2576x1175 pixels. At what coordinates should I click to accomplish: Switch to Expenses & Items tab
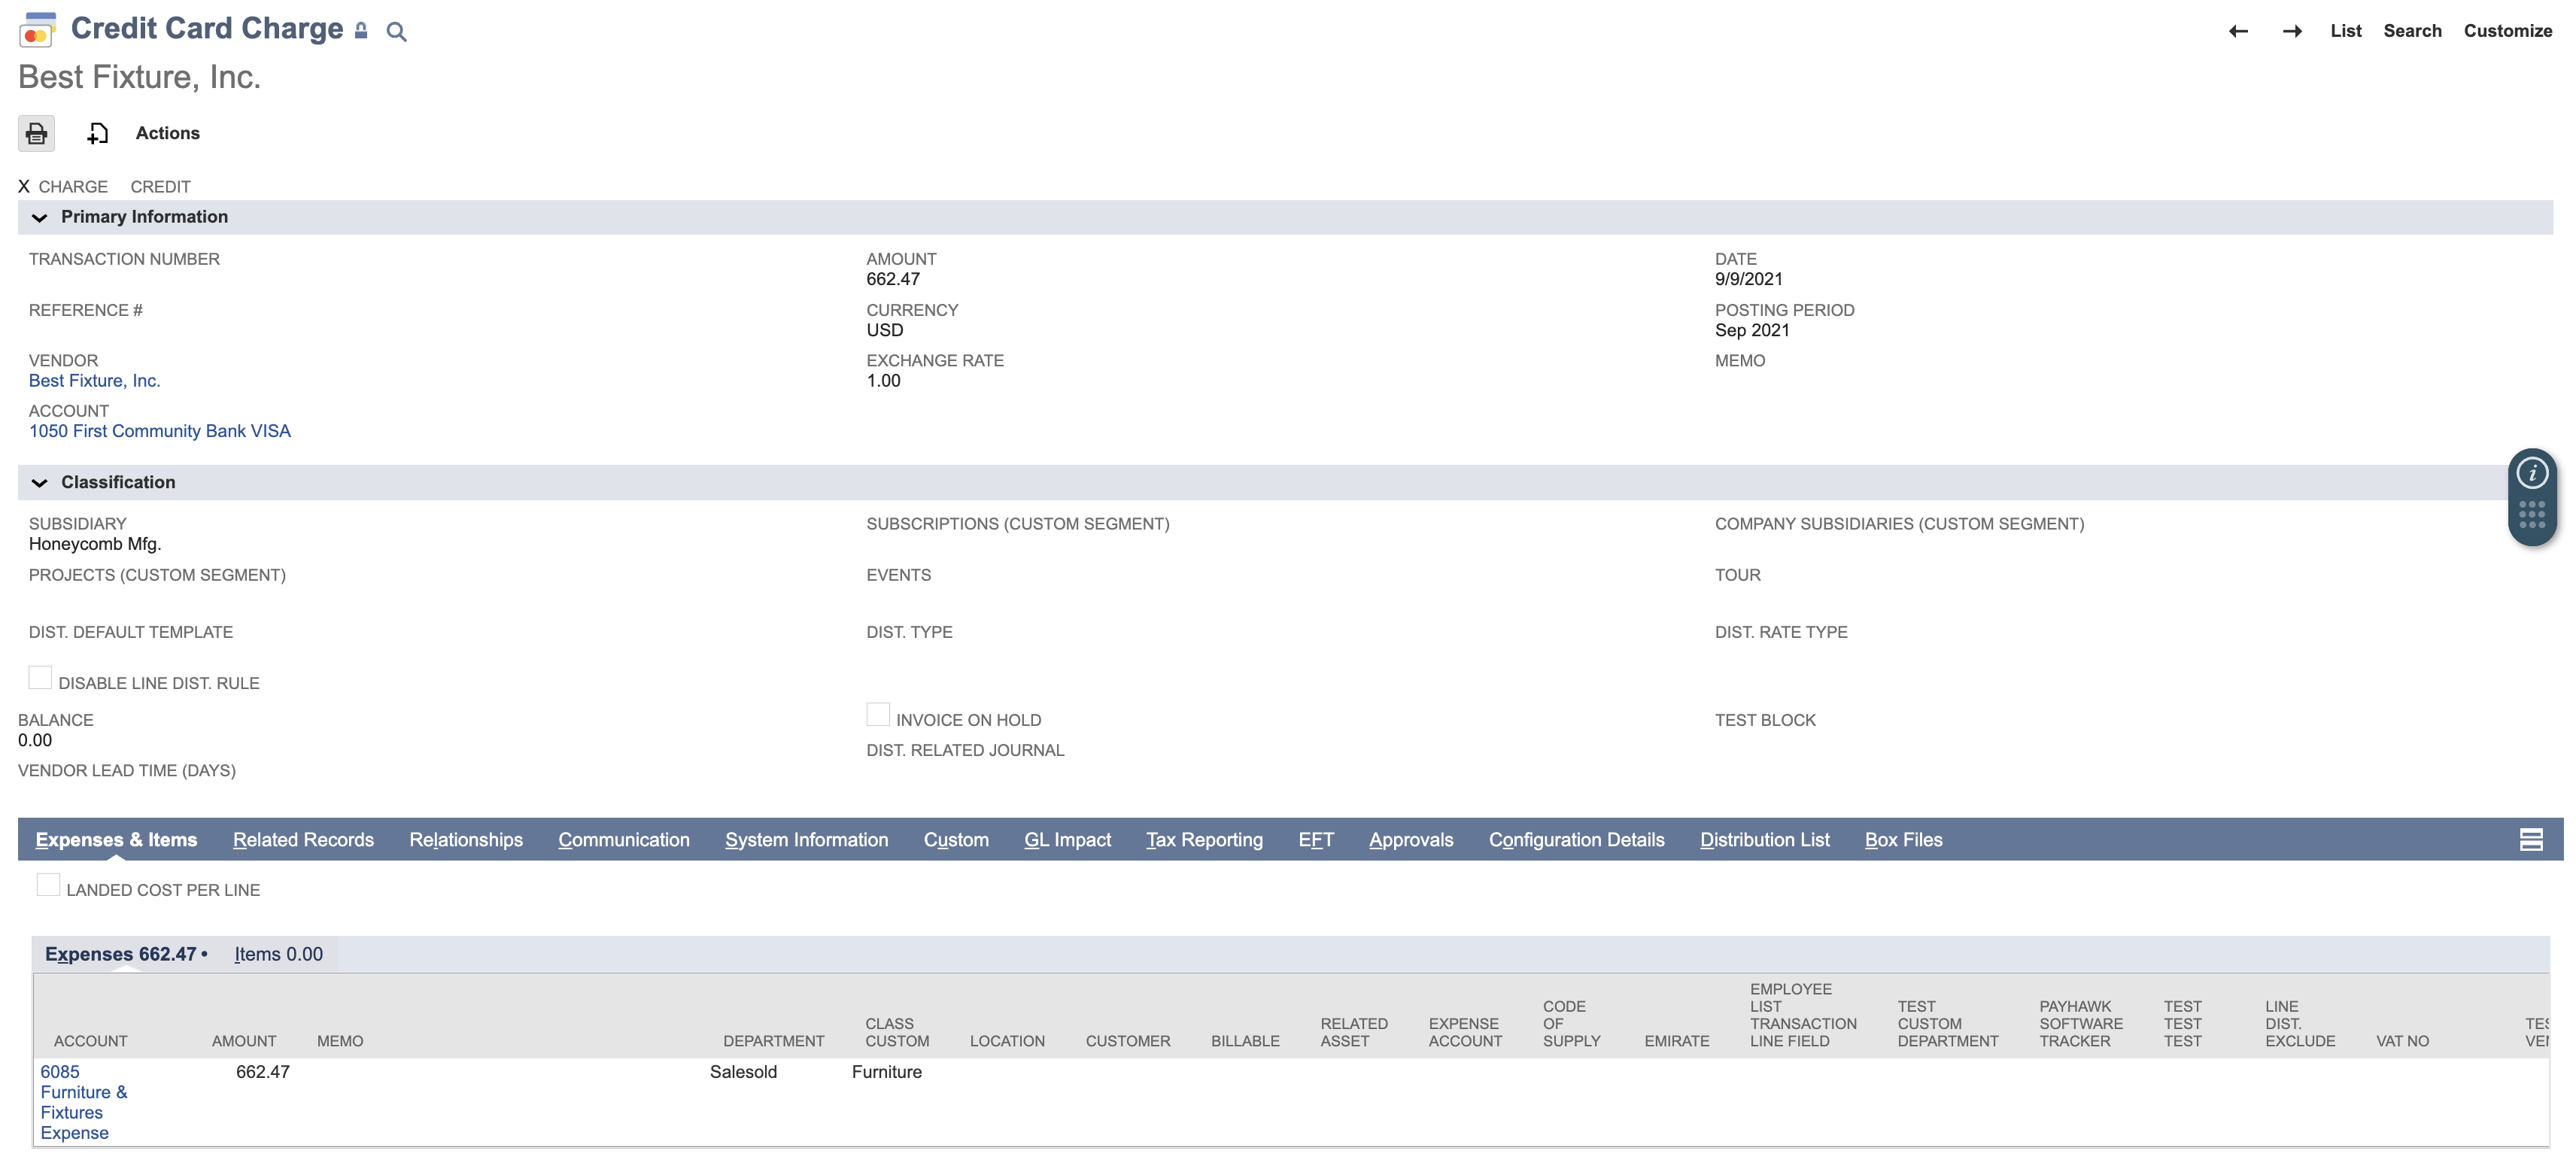(x=116, y=840)
